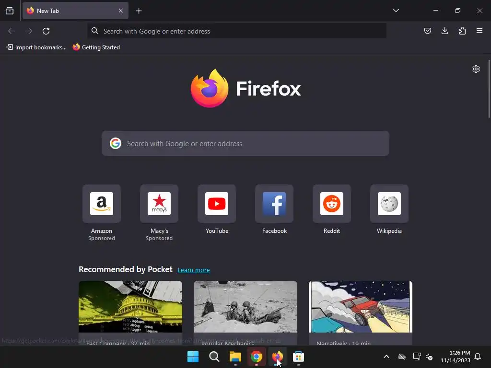Personalize new tab with gear icon
491x368 pixels.
tap(476, 69)
